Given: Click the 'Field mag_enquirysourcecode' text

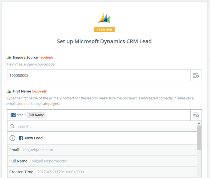Looking at the screenshot, I should tap(31, 64).
